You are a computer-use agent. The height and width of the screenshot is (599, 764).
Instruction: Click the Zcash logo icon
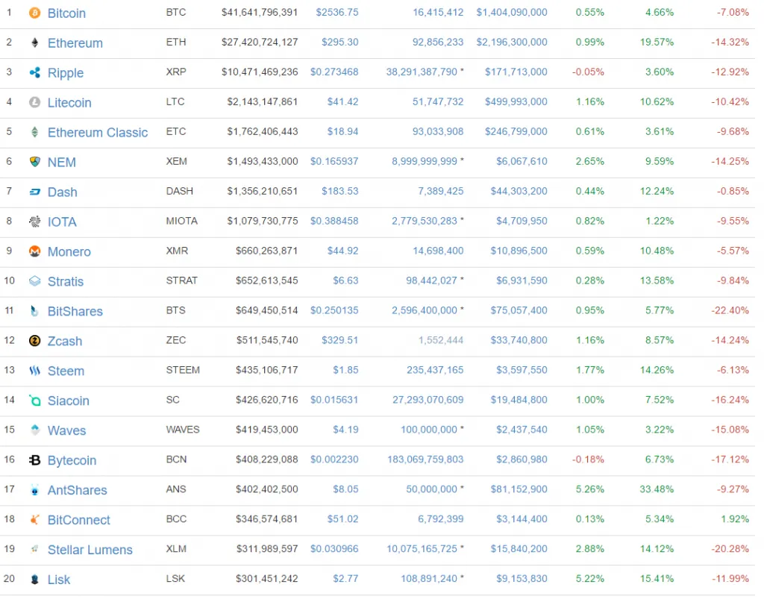coord(34,341)
